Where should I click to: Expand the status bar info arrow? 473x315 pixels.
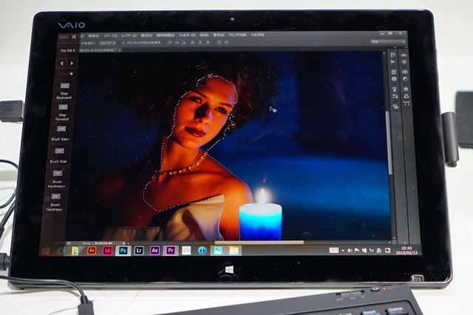[x=123, y=243]
